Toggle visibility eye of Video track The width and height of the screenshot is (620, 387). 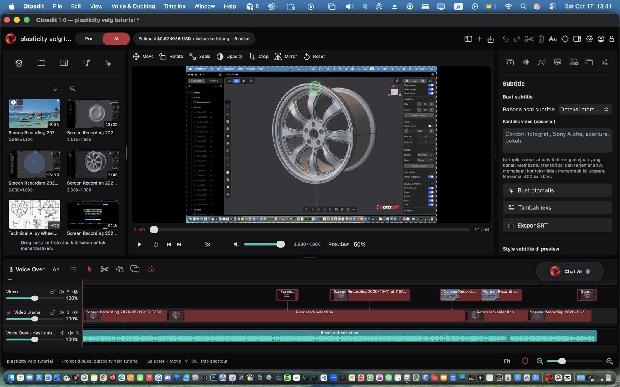[76, 292]
